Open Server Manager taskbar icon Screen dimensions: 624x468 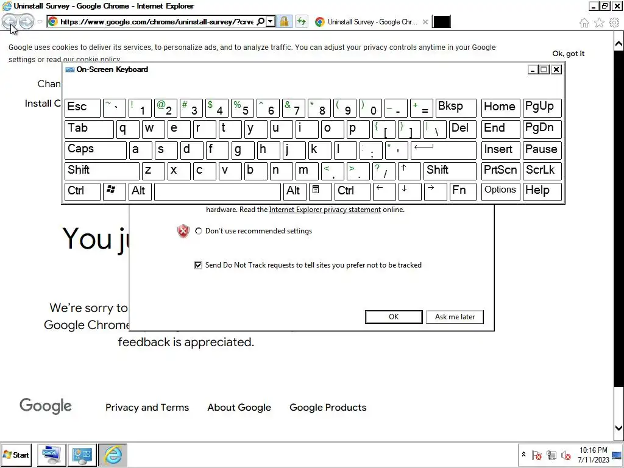coord(82,455)
